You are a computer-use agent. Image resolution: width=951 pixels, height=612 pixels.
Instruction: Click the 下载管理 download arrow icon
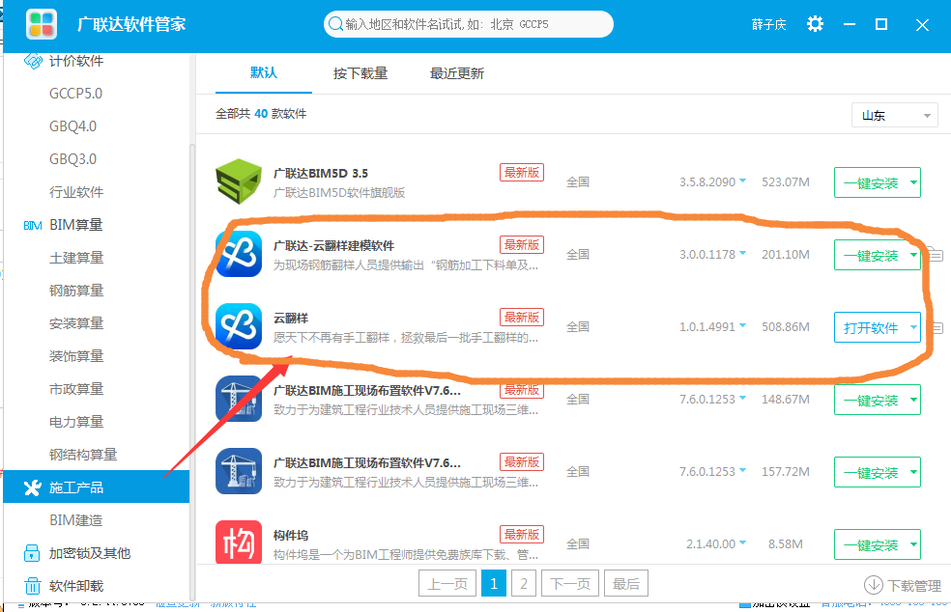874,585
